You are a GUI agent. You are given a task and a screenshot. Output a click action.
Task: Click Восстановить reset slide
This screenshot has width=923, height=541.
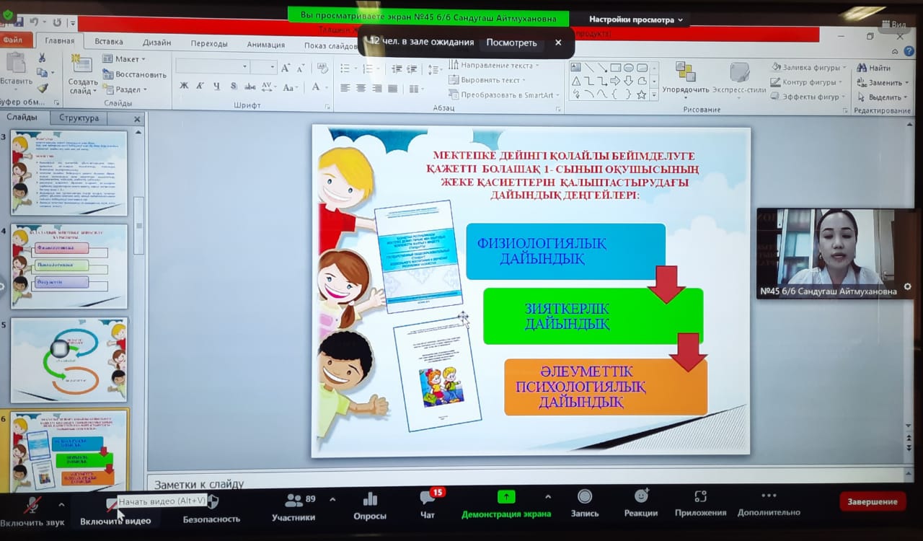(x=135, y=74)
